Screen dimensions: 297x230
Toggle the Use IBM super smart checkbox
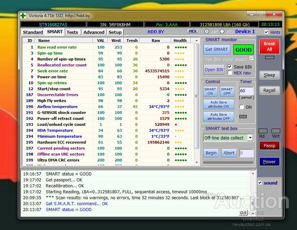[x=251, y=58]
